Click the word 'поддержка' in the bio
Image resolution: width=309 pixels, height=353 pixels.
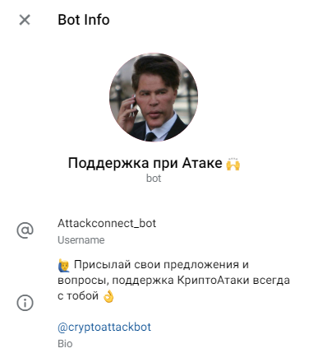[x=143, y=281]
